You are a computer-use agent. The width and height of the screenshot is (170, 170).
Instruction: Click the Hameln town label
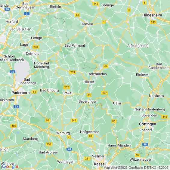(87, 24)
